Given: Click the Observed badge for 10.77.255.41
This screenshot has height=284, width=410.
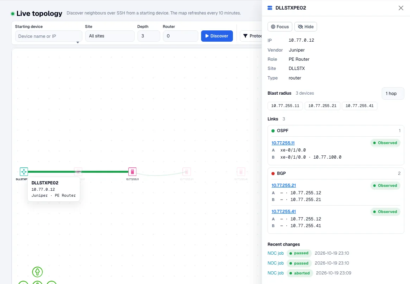Looking at the screenshot, I should coord(385,212).
